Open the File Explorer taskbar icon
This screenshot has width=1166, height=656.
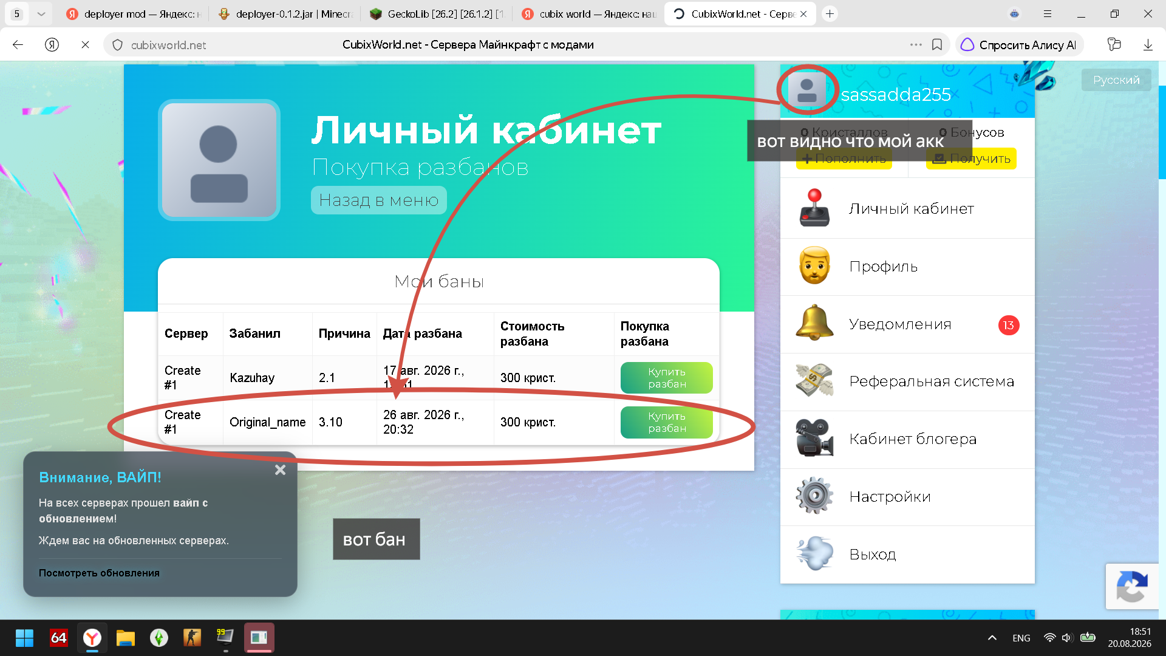tap(126, 638)
